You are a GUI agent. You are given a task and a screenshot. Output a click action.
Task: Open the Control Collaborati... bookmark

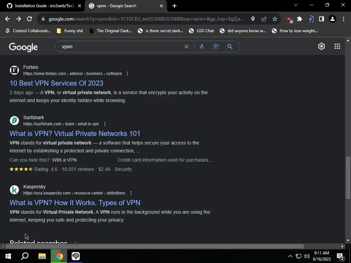click(x=28, y=31)
